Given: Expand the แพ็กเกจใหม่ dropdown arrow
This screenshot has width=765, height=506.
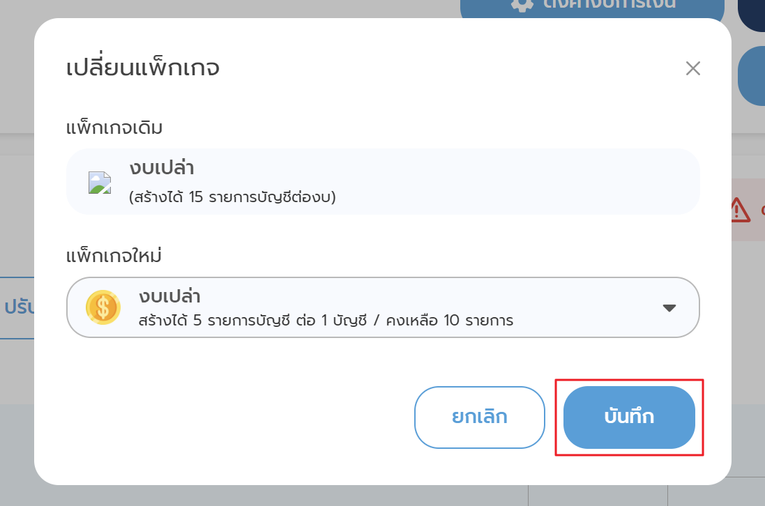Looking at the screenshot, I should 669,308.
